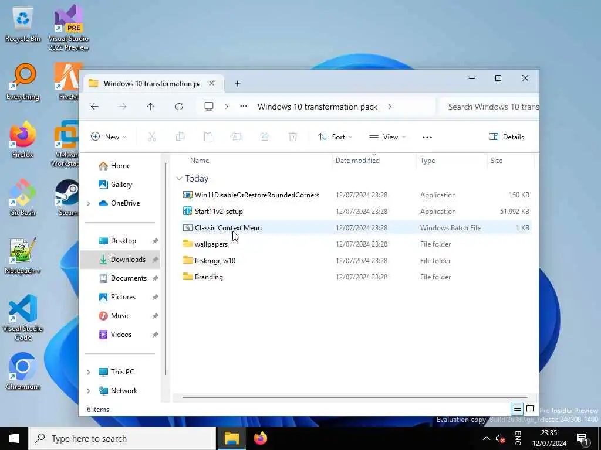Open the notification center icon

click(x=582, y=439)
